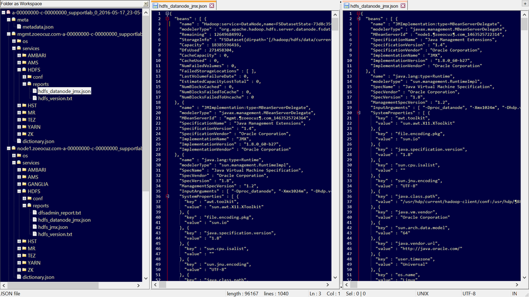Collapse HDFS folder under mgmt host
The width and height of the screenshot is (529, 297).
coord(19,70)
